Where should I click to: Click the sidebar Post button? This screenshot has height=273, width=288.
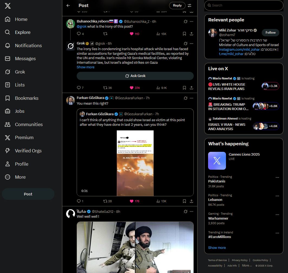tap(28, 194)
